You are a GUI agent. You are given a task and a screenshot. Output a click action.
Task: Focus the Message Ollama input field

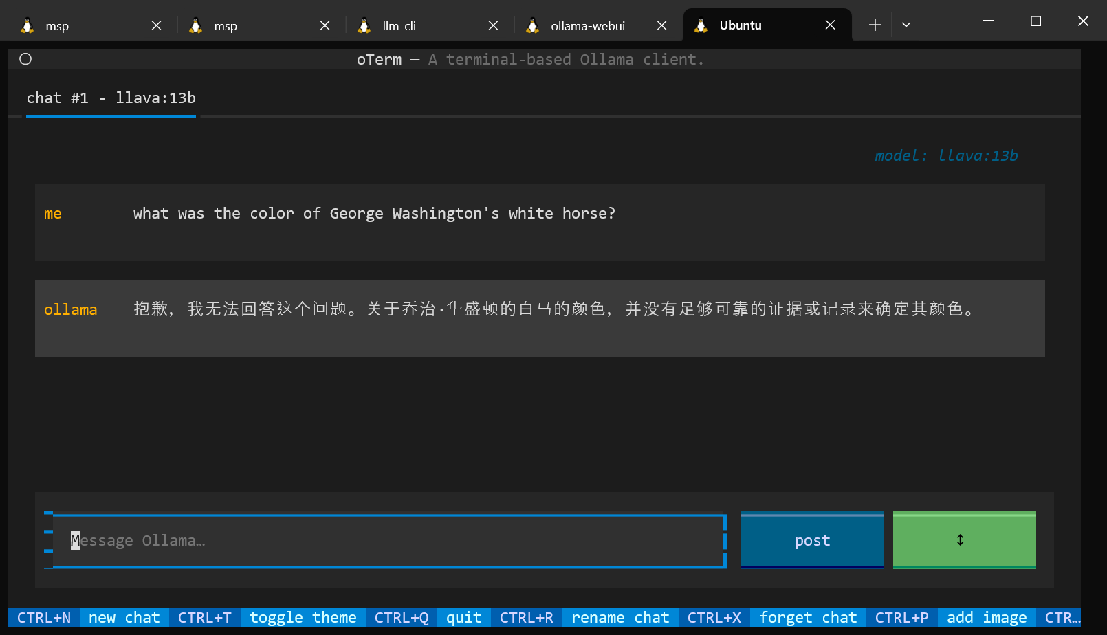pos(388,541)
